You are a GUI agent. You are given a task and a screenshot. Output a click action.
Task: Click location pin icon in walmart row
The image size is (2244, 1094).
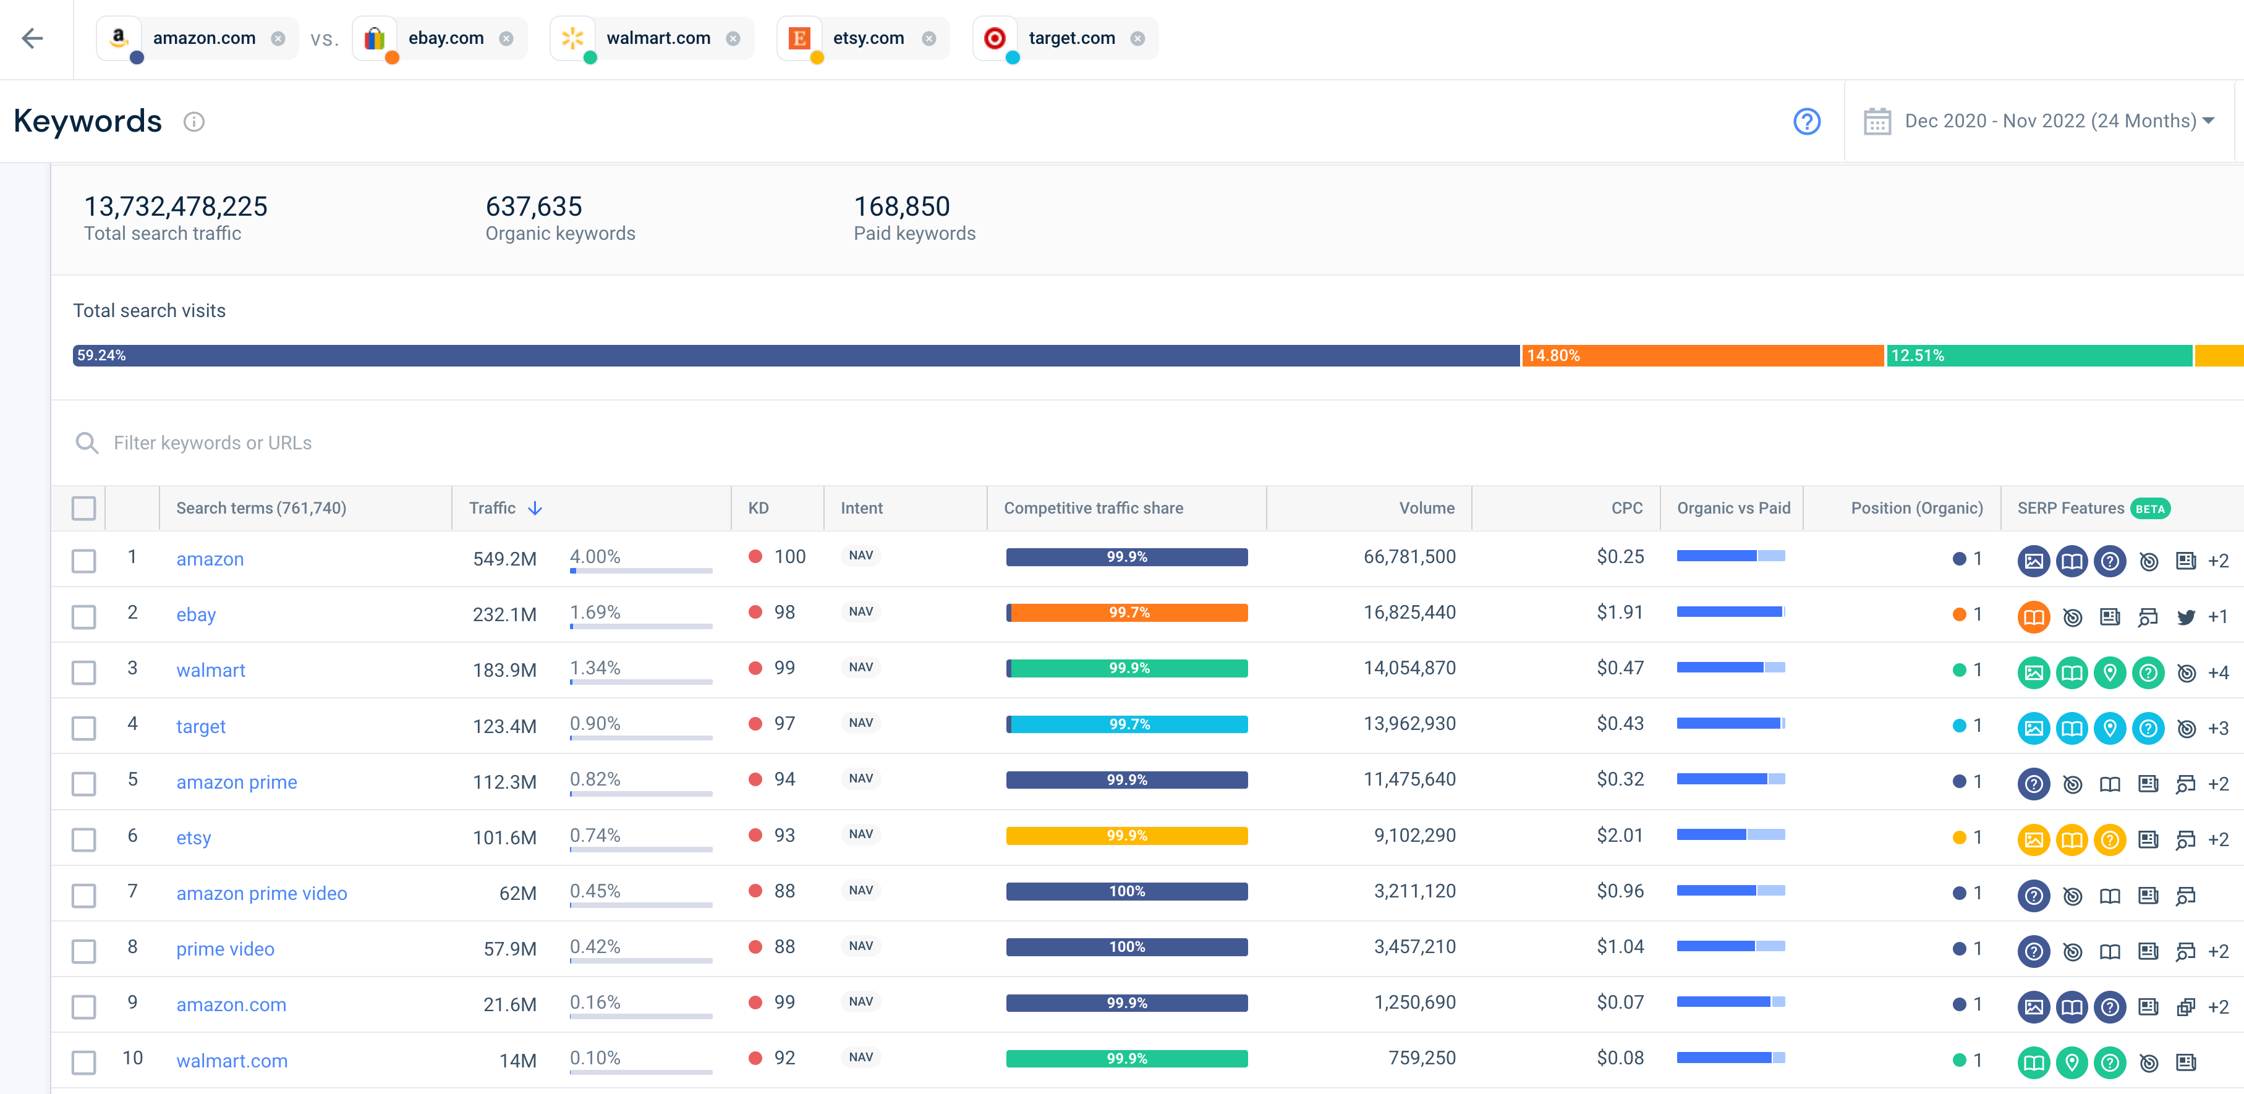click(2110, 672)
